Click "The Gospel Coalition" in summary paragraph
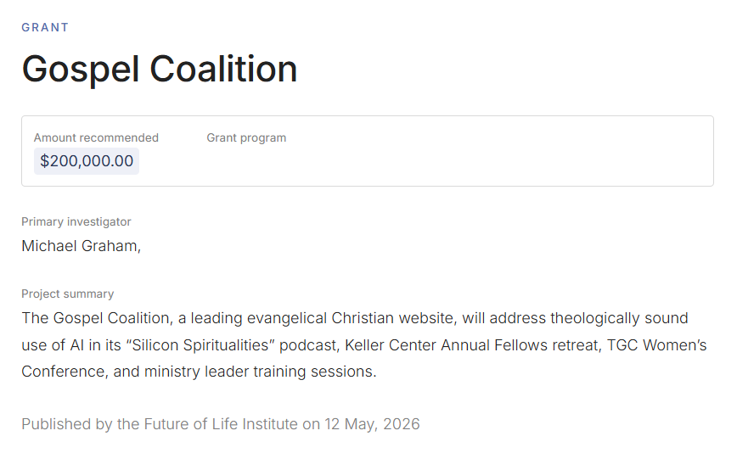Viewport: 737px width, 453px height. (95, 318)
